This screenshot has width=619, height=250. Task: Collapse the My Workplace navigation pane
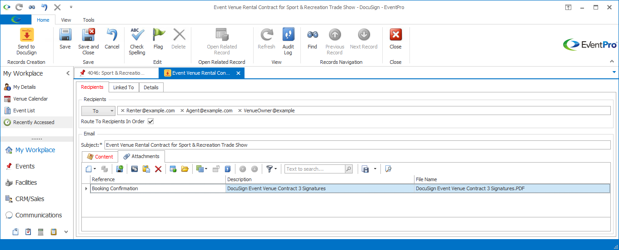click(68, 73)
